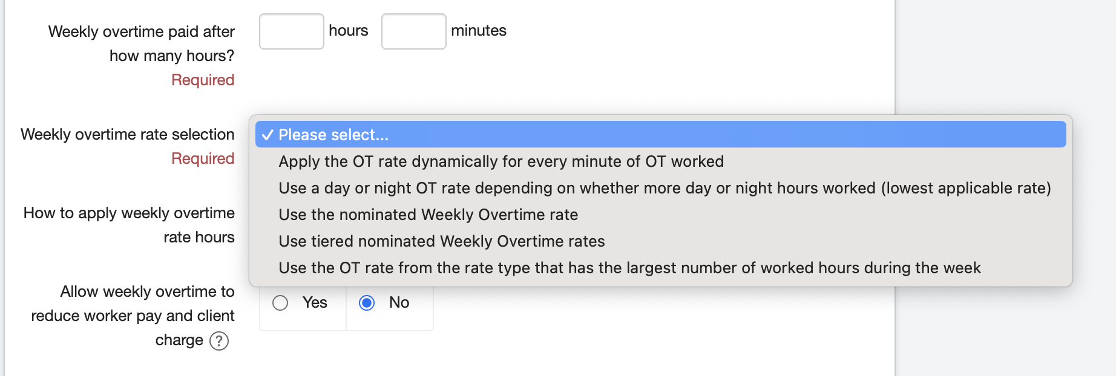Viewport: 1116px width, 376px height.
Task: Click 'Required' under the rate selection label
Action: [x=203, y=158]
